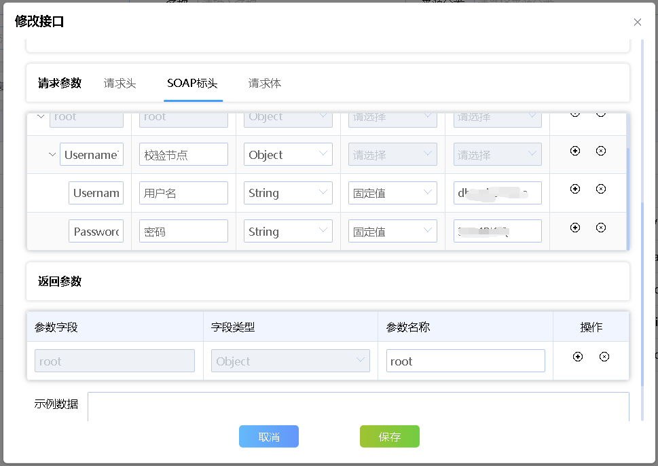The image size is (658, 466).
Task: Click the add icon on the Password row
Action: tap(575, 227)
